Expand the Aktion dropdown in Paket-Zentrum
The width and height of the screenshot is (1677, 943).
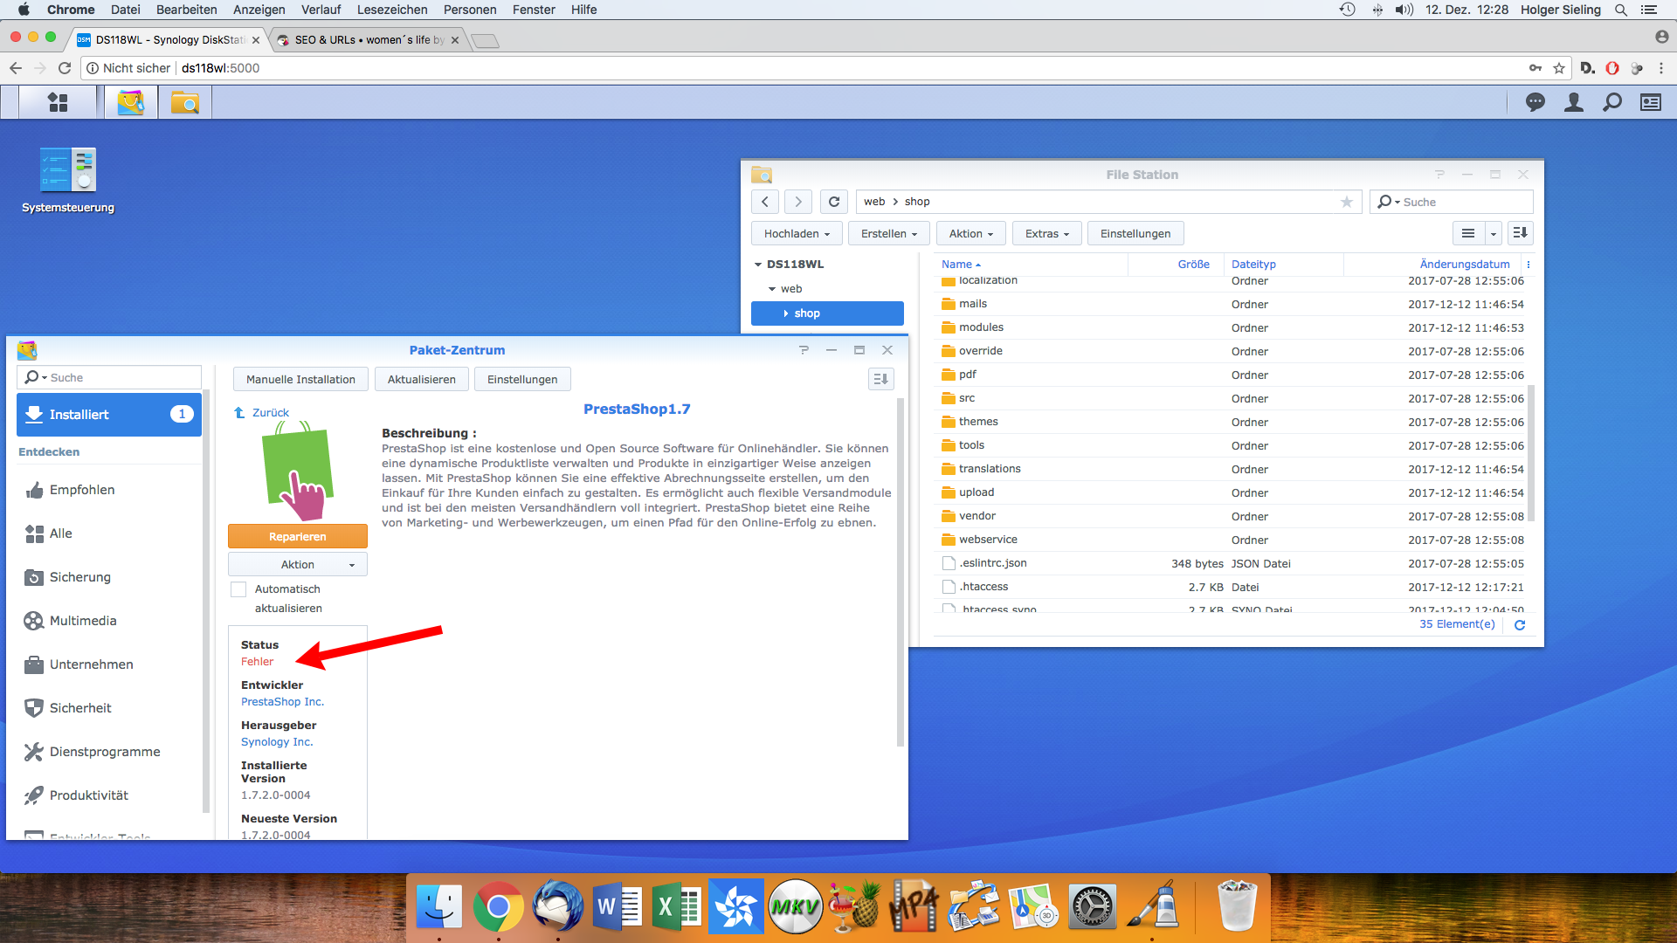tap(297, 564)
